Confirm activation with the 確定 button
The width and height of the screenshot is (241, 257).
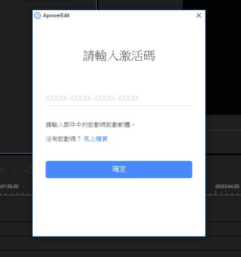pyautogui.click(x=119, y=170)
